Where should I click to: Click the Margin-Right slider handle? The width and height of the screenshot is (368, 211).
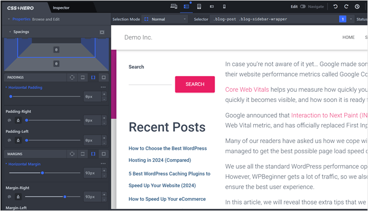tap(65, 197)
